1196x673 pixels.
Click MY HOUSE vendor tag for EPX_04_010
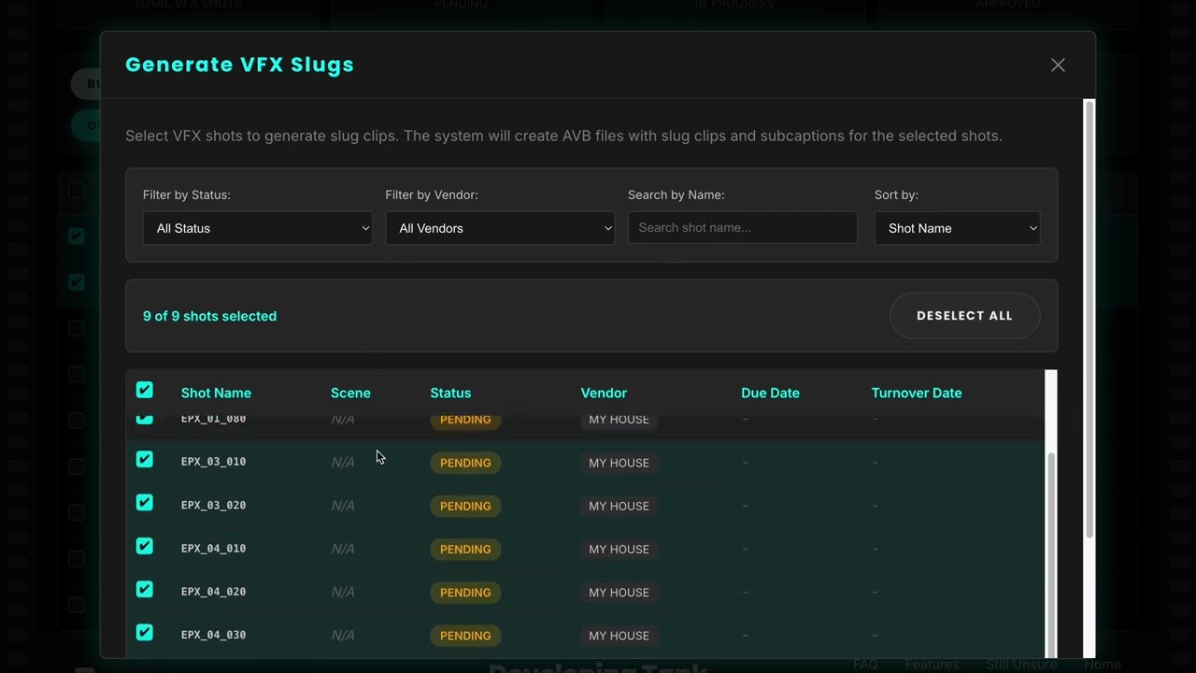point(619,549)
